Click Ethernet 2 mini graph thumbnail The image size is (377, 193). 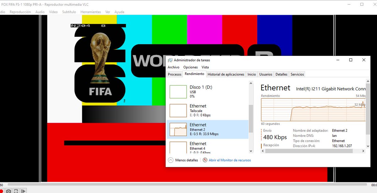coord(178,129)
